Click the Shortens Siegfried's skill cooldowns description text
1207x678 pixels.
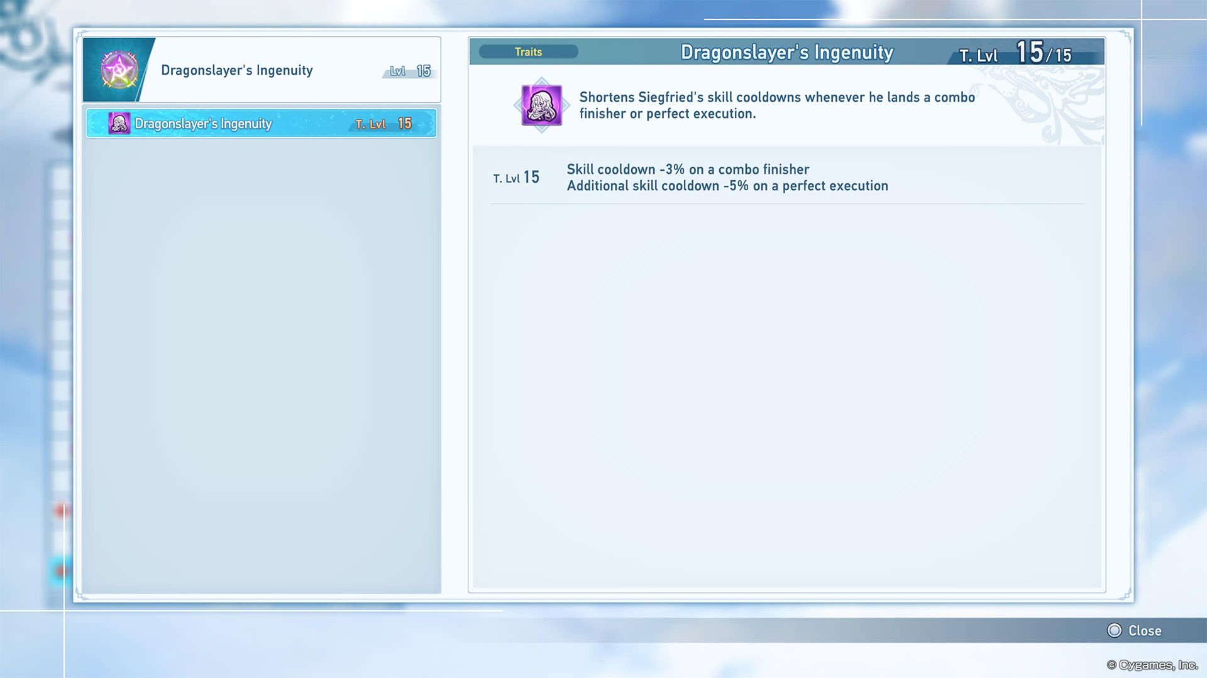776,105
